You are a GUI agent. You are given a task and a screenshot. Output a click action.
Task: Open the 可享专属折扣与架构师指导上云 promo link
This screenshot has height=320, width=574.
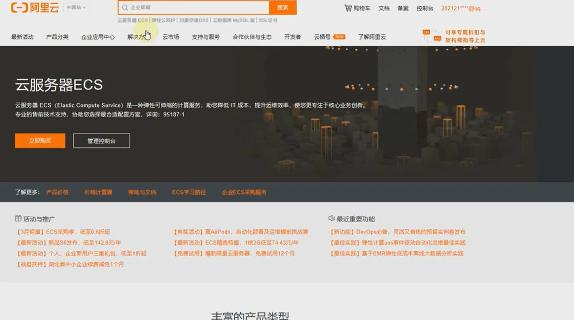[x=465, y=36]
